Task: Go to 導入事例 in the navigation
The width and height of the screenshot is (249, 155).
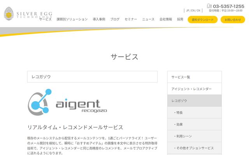Action: 99,19
